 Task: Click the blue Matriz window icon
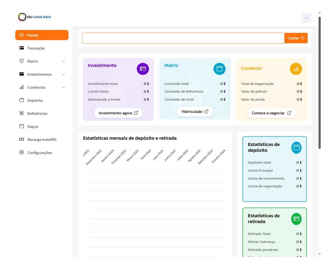coord(219,69)
